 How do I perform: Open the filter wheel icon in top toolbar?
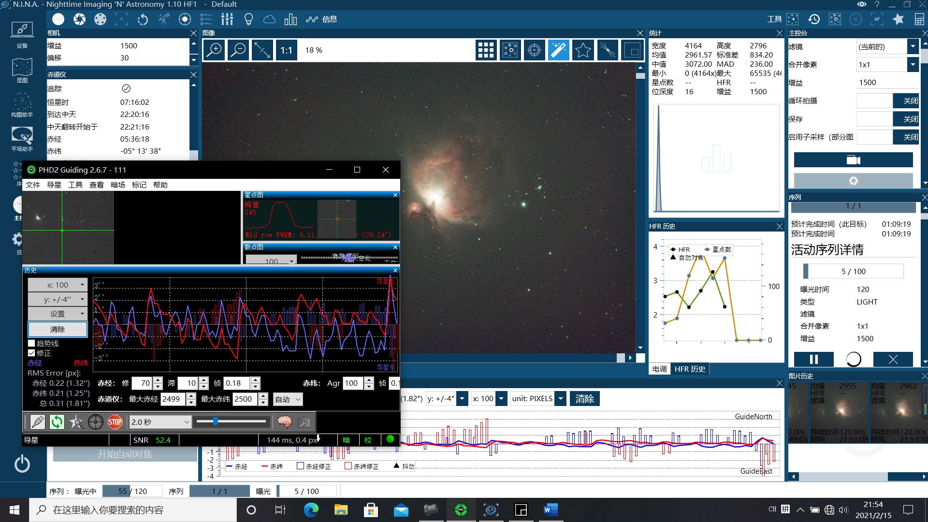click(100, 19)
